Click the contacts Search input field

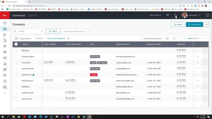pos(28,31)
